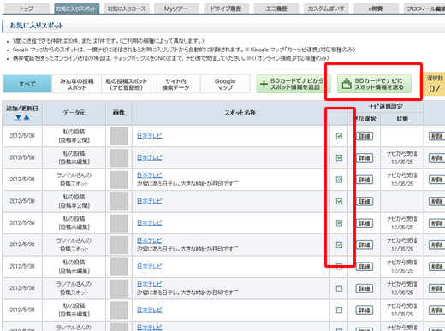445x331 pixels.
Task: Click the first row's 2012/5/30 date cell
Action: click(x=22, y=136)
